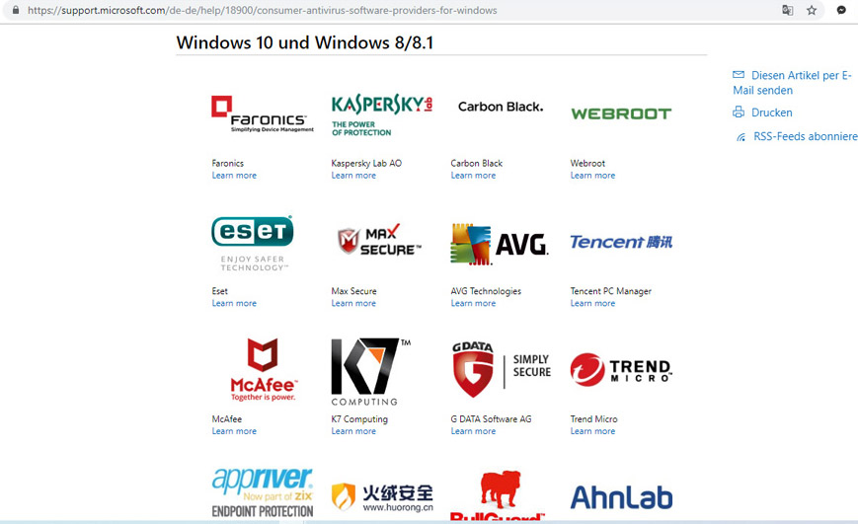Click the translate page icon

coord(788,10)
